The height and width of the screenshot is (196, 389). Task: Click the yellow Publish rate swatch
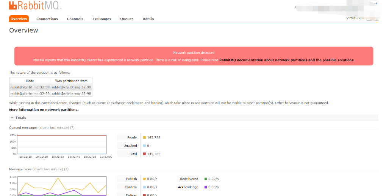(x=144, y=179)
